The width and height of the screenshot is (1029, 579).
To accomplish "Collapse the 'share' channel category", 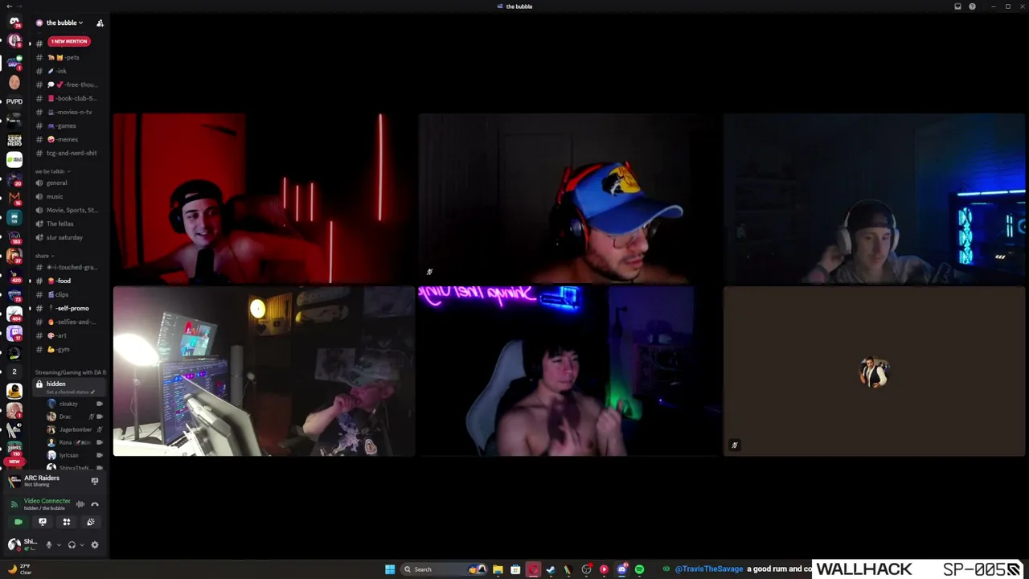I will (x=44, y=256).
